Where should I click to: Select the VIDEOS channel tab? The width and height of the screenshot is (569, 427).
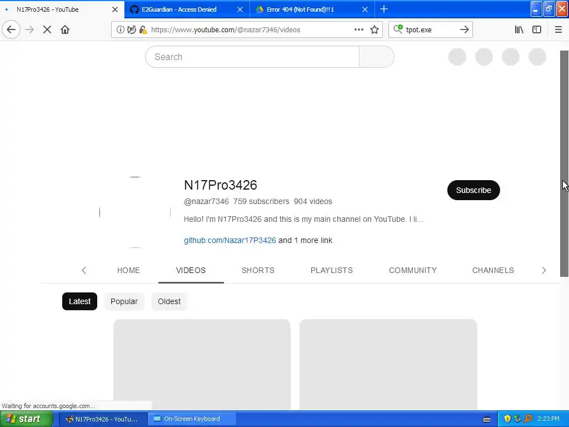pos(191,270)
